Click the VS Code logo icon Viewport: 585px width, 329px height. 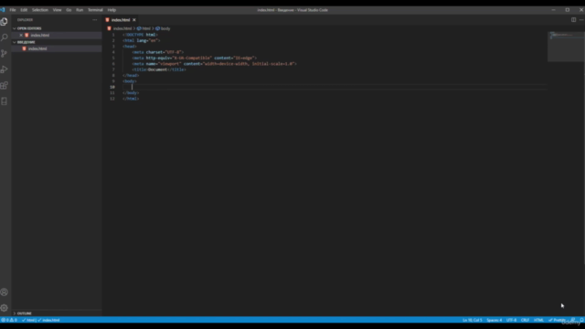[x=3, y=10]
